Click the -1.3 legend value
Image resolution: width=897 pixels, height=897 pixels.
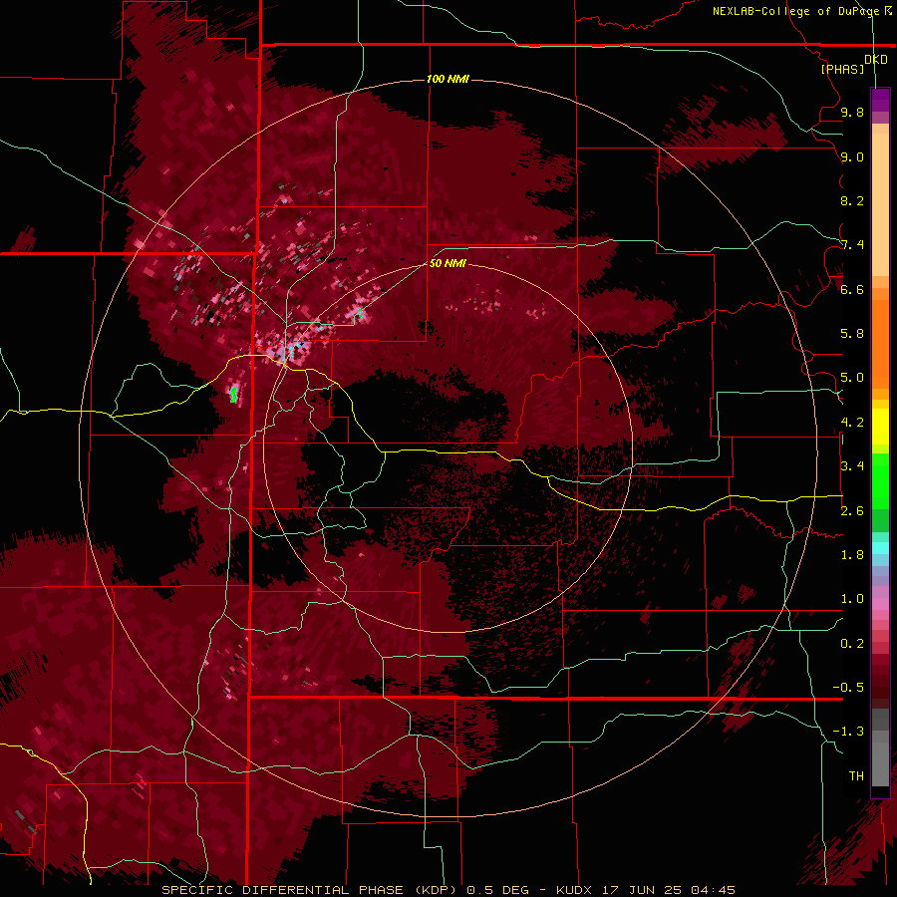point(848,732)
